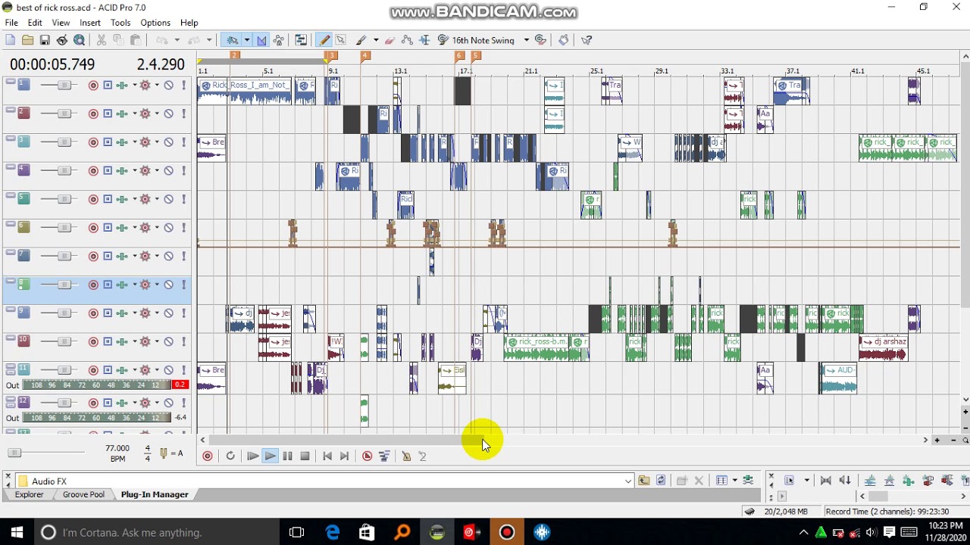Select the Erase tool

tap(390, 40)
